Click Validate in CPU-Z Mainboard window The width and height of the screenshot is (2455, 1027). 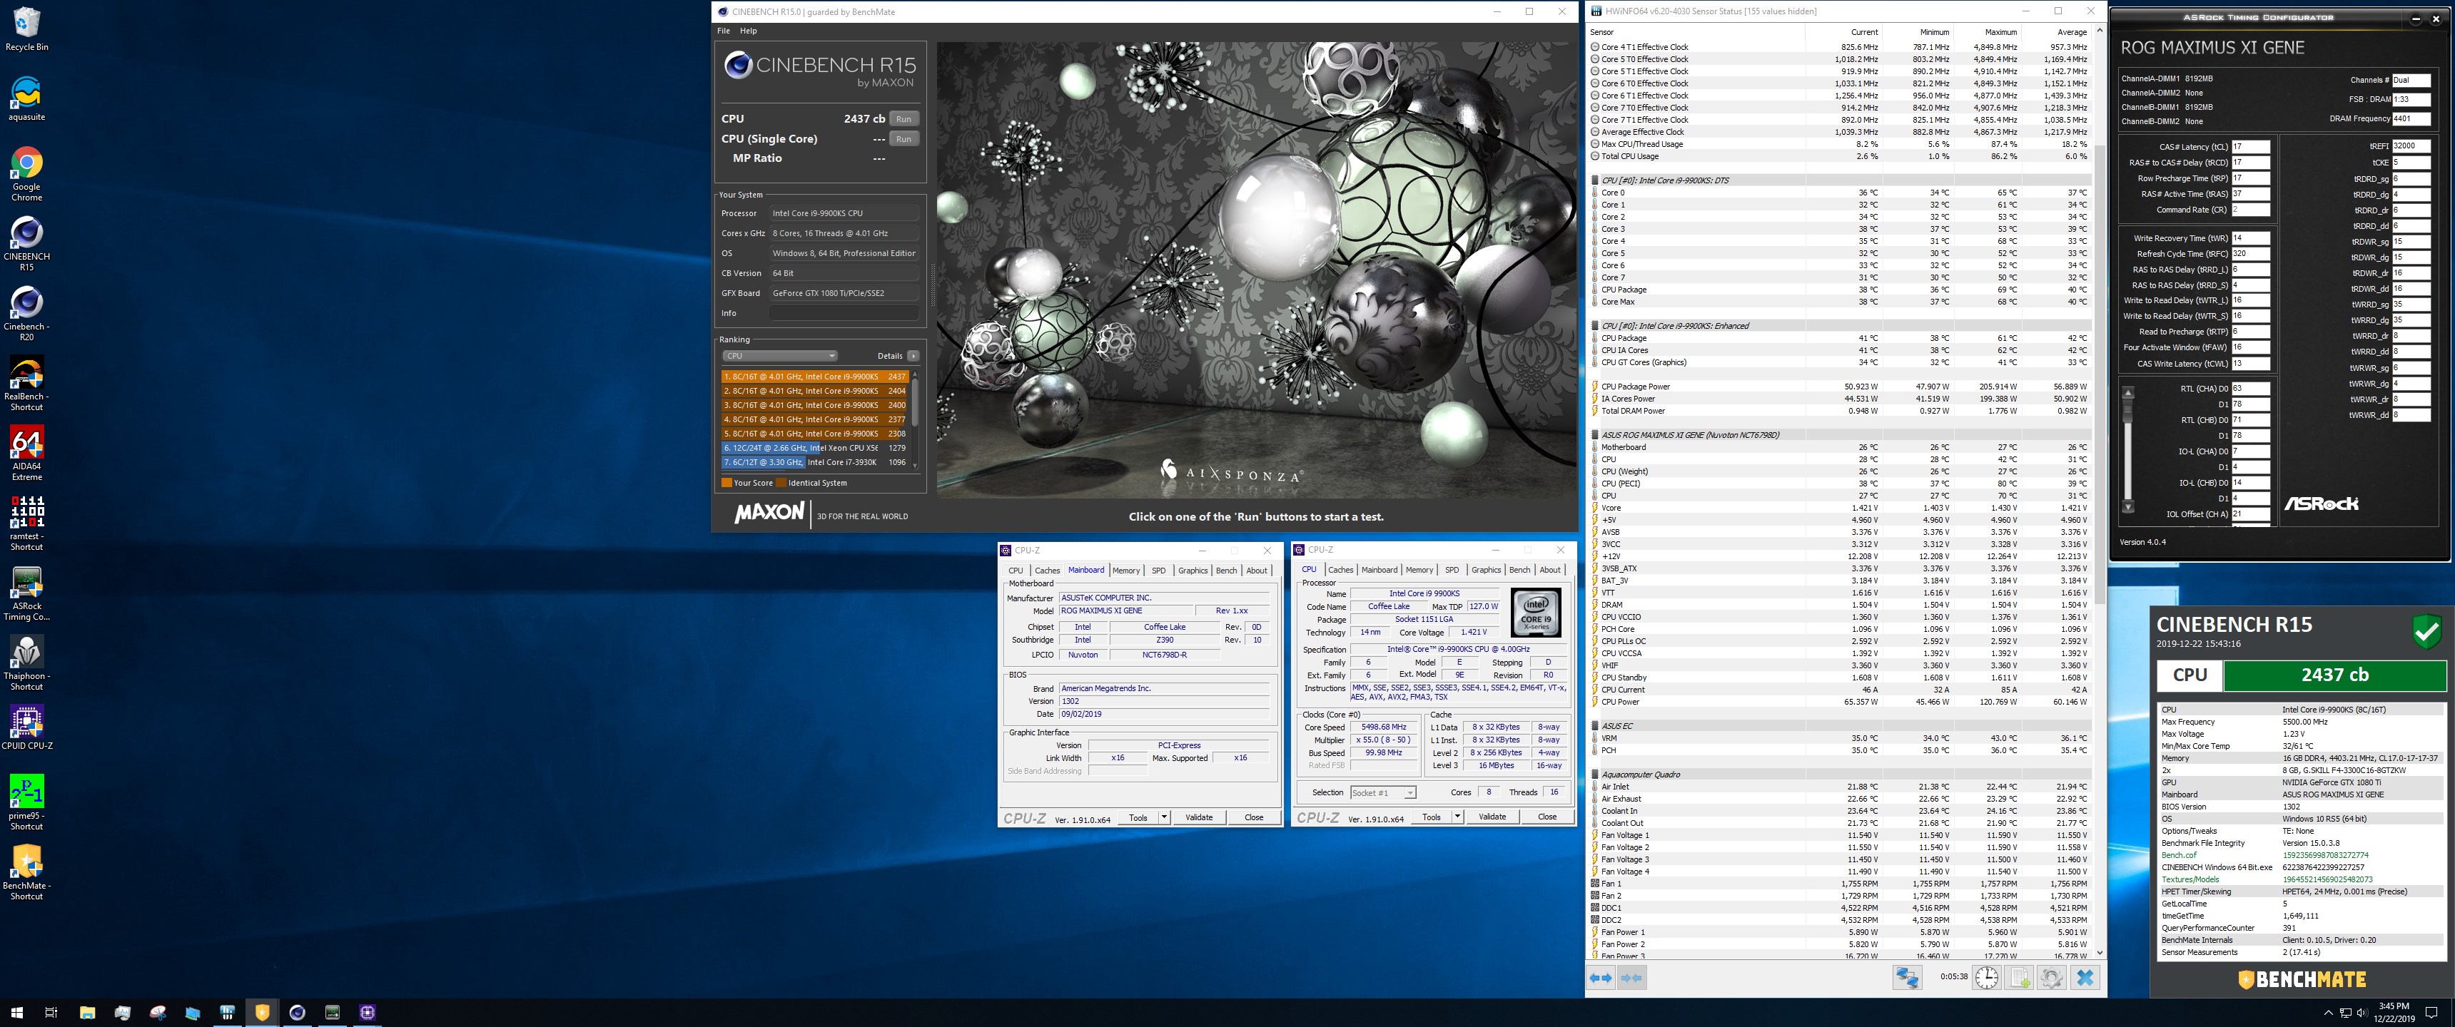coord(1199,817)
